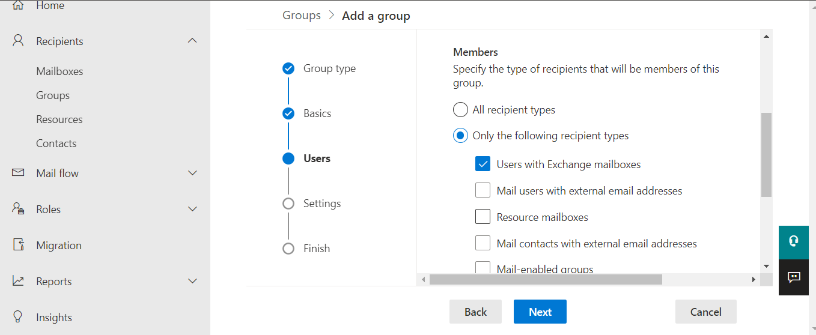This screenshot has height=335, width=816.
Task: Click the horizontal scrollbar right arrow
Action: [x=754, y=280]
